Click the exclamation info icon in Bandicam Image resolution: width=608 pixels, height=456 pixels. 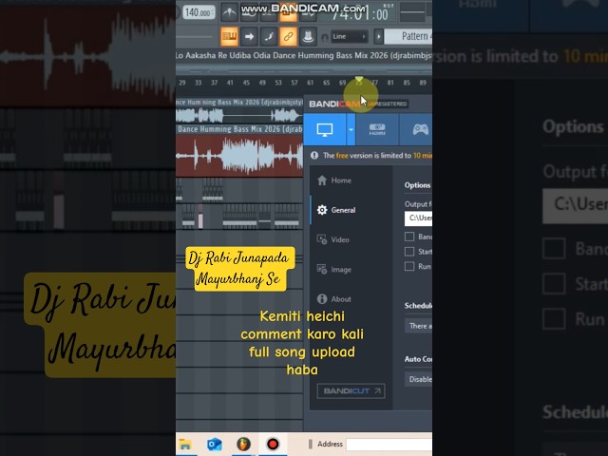coord(314,156)
